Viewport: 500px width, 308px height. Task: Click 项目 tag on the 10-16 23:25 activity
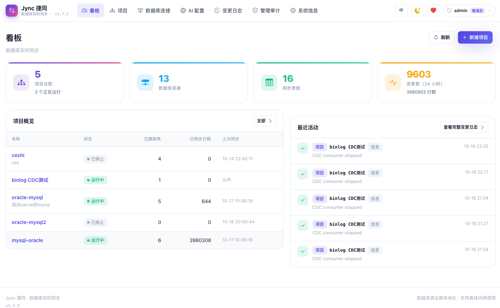click(320, 147)
